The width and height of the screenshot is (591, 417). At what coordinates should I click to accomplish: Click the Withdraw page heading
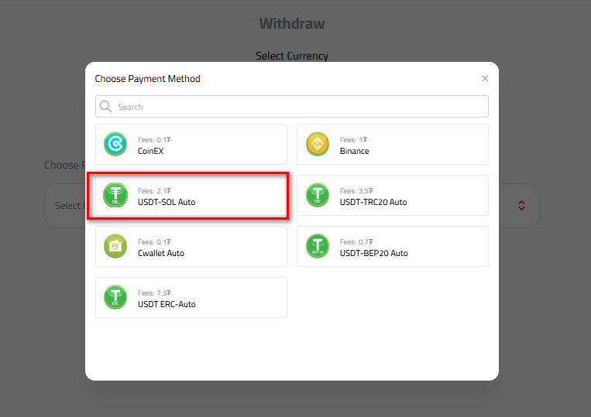click(x=292, y=23)
